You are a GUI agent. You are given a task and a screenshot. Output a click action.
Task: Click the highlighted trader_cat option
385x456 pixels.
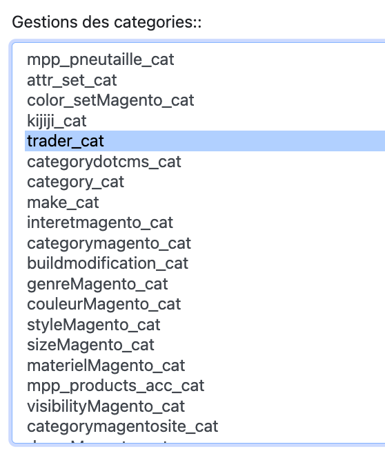(205, 141)
